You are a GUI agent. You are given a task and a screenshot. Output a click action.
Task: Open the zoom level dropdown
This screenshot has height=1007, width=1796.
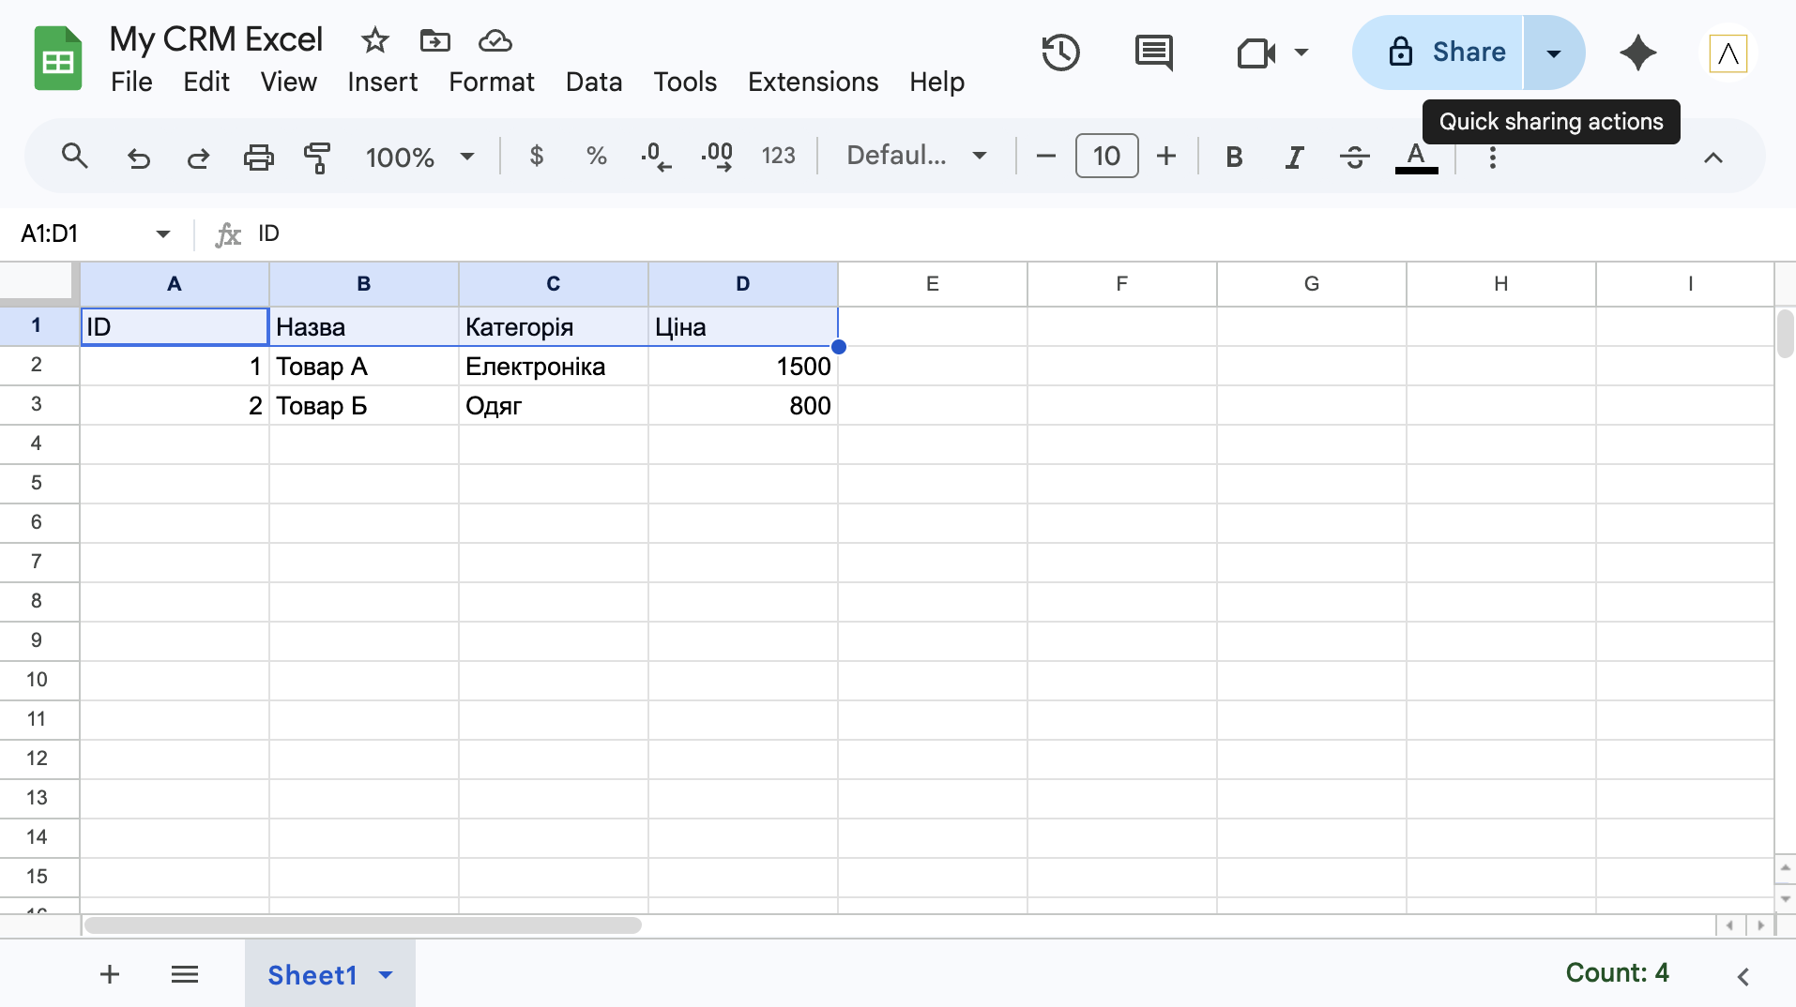tap(419, 157)
